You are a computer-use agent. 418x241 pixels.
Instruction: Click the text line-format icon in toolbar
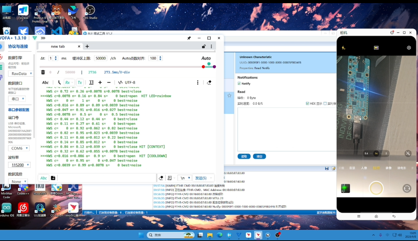tap(91, 83)
